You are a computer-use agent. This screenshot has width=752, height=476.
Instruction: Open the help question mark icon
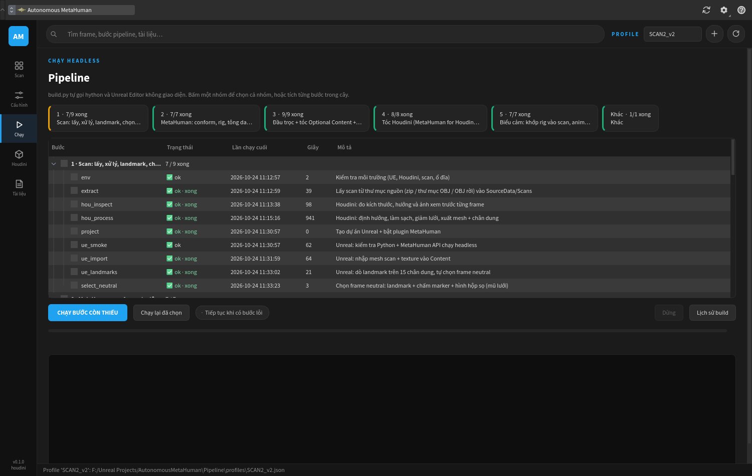click(741, 10)
